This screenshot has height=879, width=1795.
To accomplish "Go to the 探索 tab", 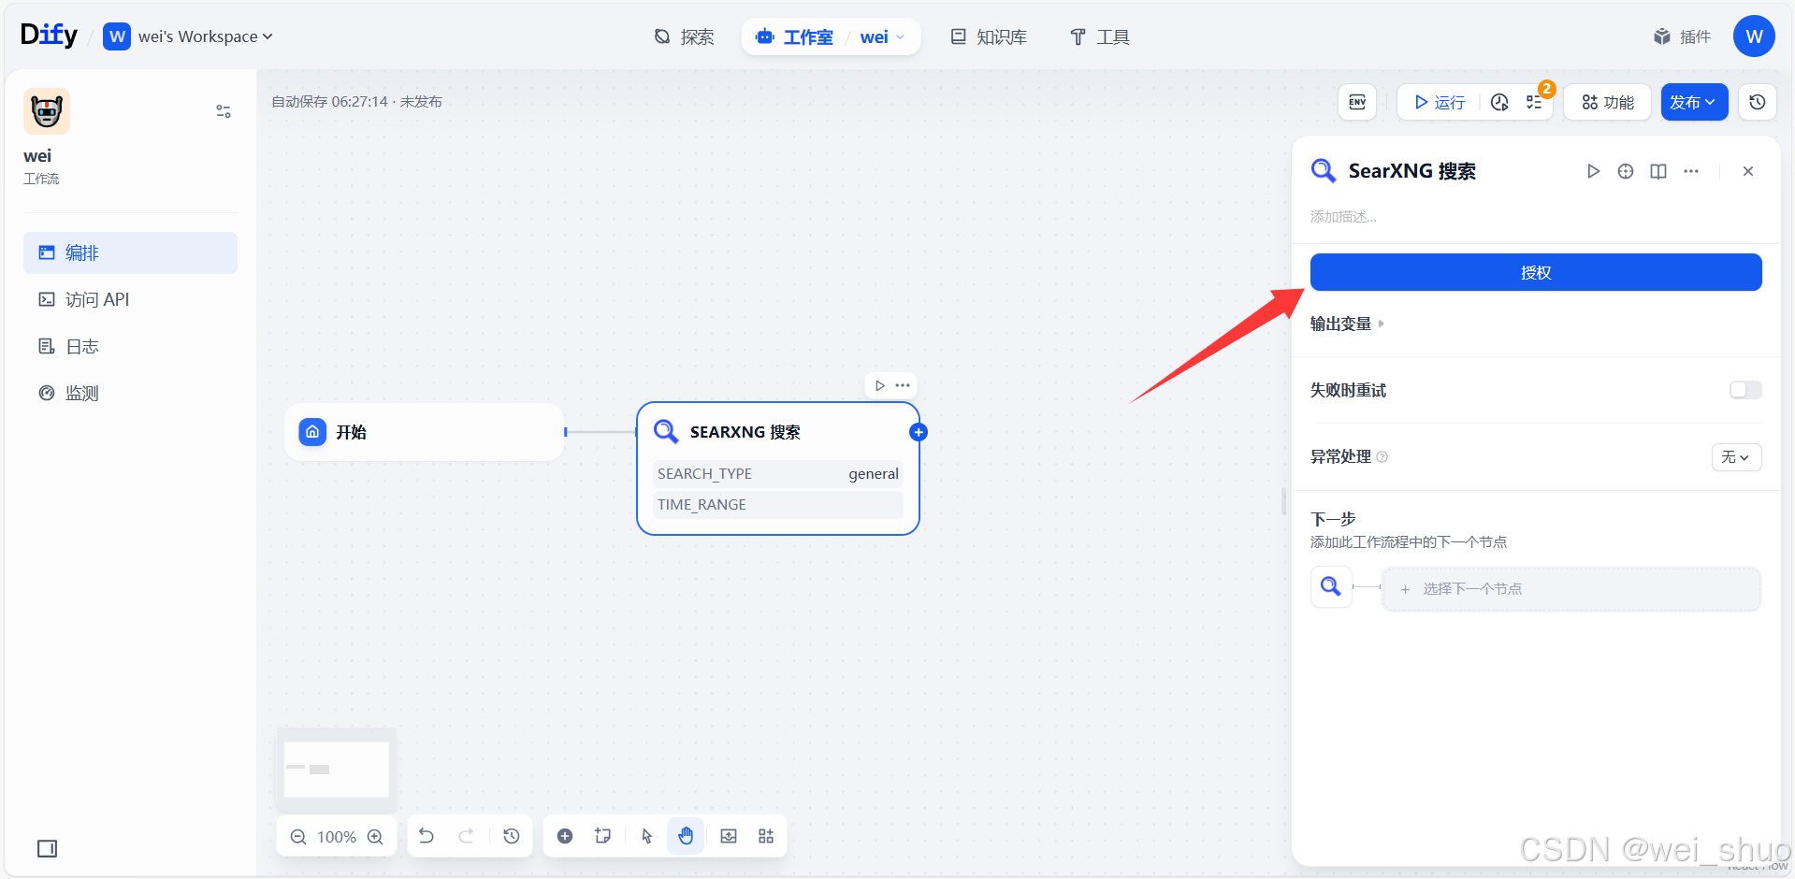I will (684, 36).
